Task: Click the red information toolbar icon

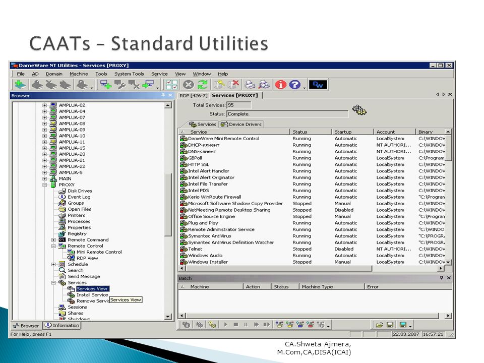Action: (x=281, y=85)
